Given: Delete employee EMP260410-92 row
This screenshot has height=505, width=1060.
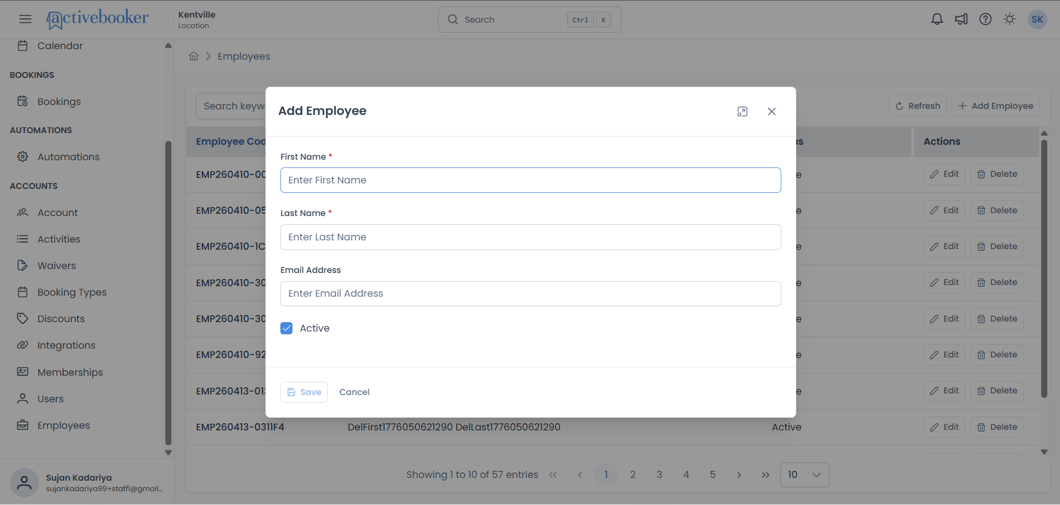Looking at the screenshot, I should (997, 355).
